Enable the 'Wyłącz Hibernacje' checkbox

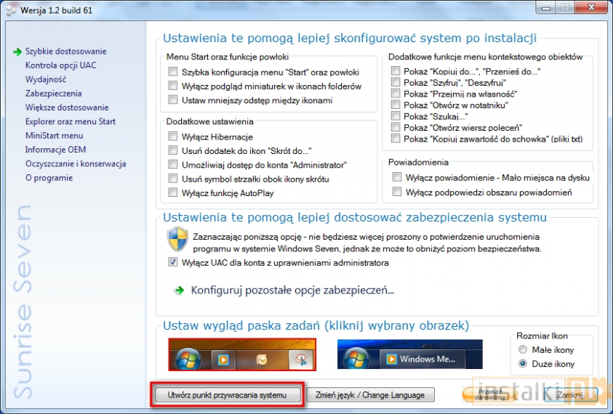pyautogui.click(x=173, y=137)
